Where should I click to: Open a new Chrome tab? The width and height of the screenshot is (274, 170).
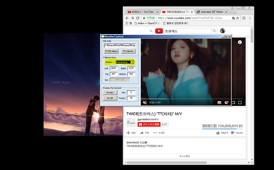tap(233, 12)
